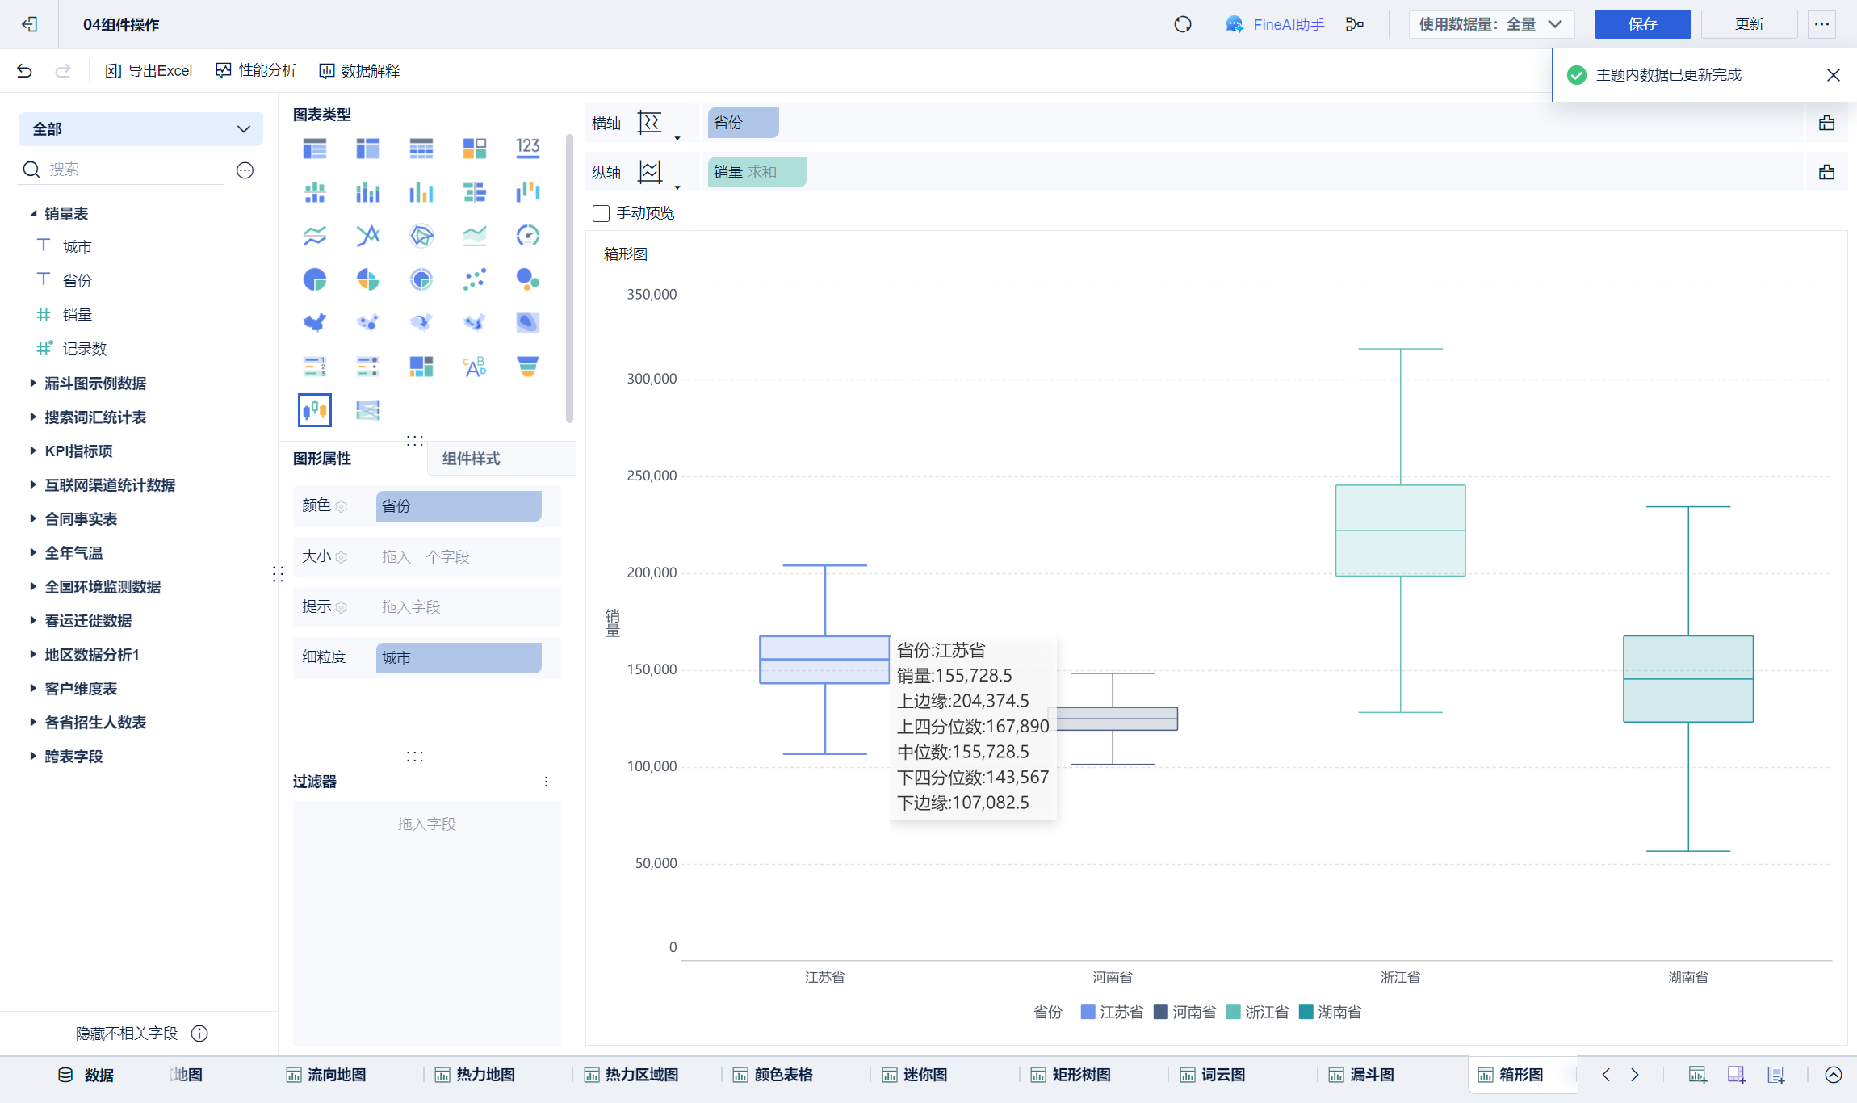Screen dimensions: 1857x1103
Task: Select the funnel chart type icon
Action: tap(527, 367)
